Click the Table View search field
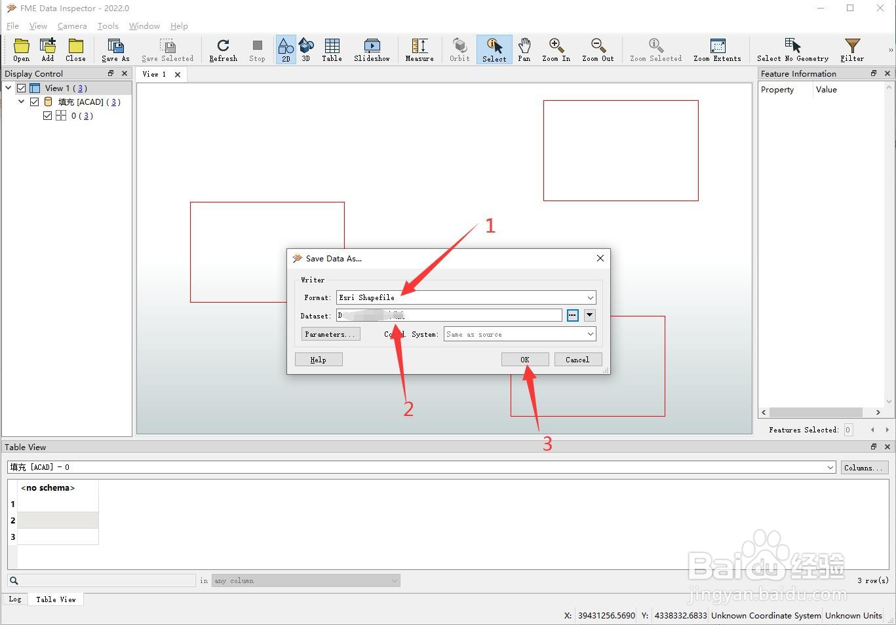896x625 pixels. coord(102,580)
